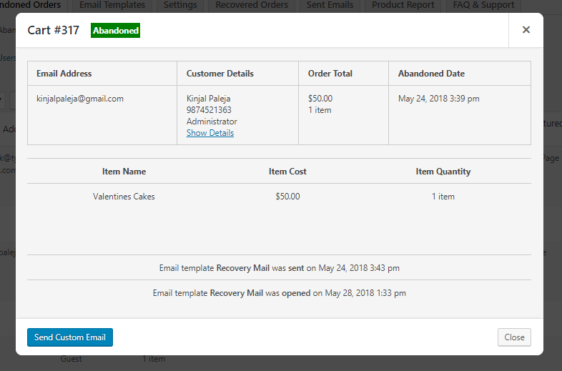
Task: Click the $50.00 order total value
Action: (x=320, y=99)
